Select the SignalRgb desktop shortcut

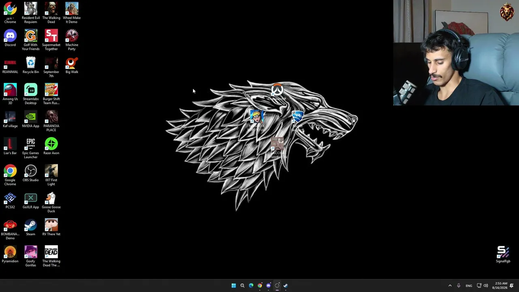(503, 254)
